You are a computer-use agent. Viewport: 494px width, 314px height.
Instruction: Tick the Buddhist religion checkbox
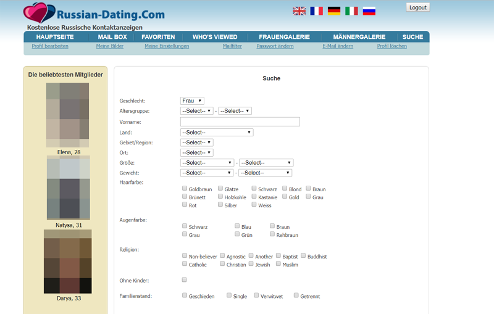tap(303, 255)
